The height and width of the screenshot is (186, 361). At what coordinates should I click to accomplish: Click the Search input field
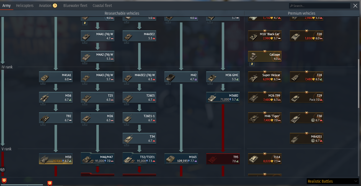319,6
